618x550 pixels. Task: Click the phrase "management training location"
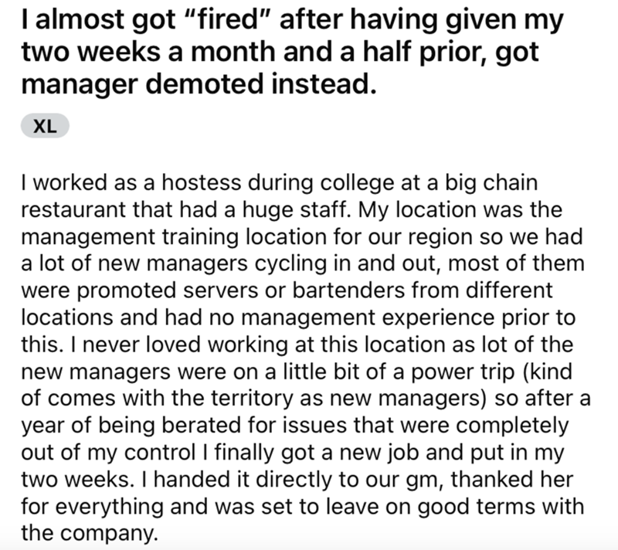[175, 237]
